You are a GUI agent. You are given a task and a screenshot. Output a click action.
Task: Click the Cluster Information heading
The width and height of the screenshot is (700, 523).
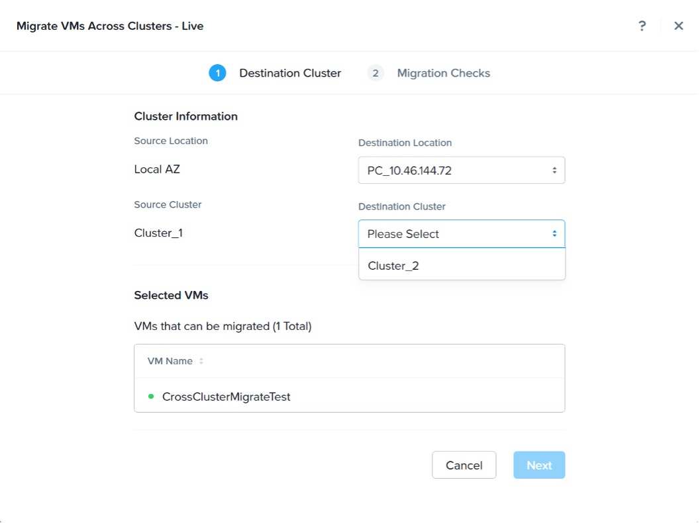click(x=186, y=116)
